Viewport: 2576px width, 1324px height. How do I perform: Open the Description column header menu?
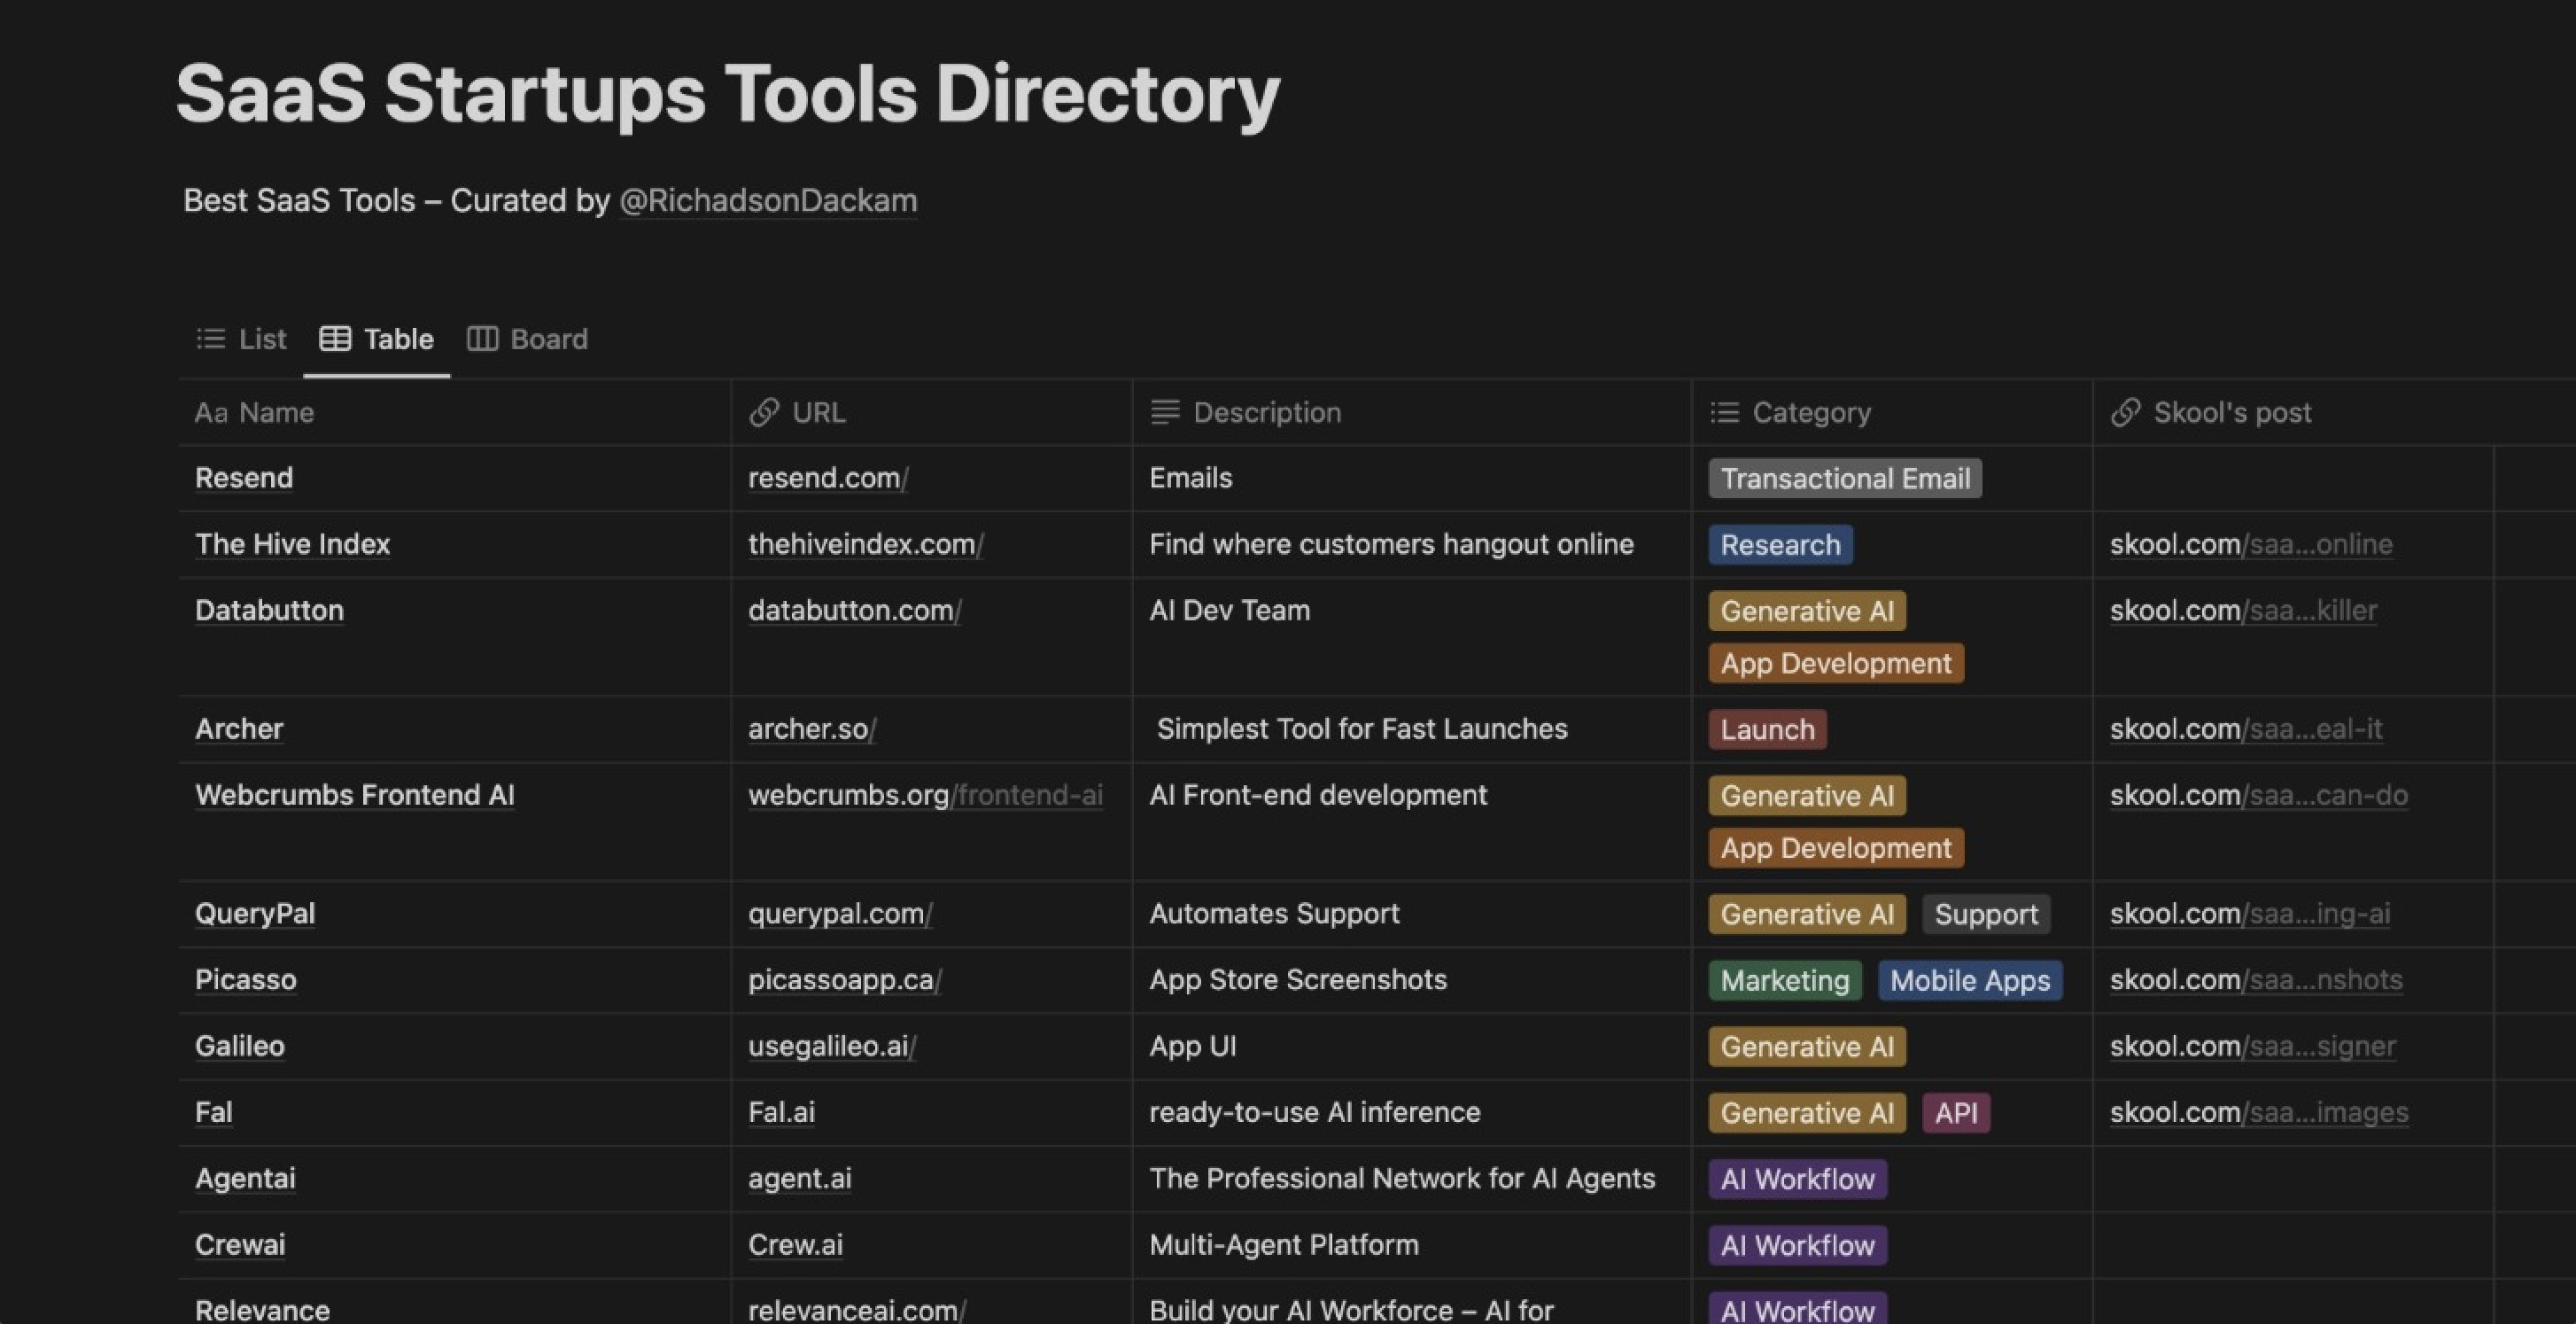[1267, 412]
